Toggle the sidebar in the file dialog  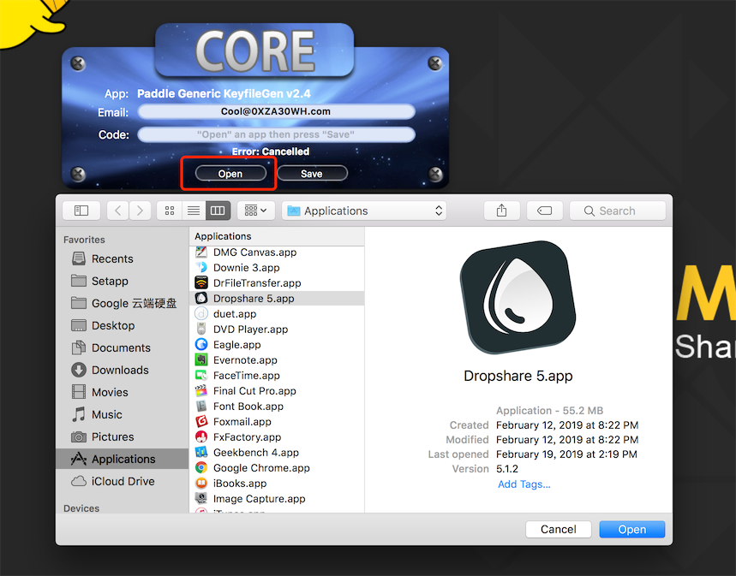pos(81,211)
